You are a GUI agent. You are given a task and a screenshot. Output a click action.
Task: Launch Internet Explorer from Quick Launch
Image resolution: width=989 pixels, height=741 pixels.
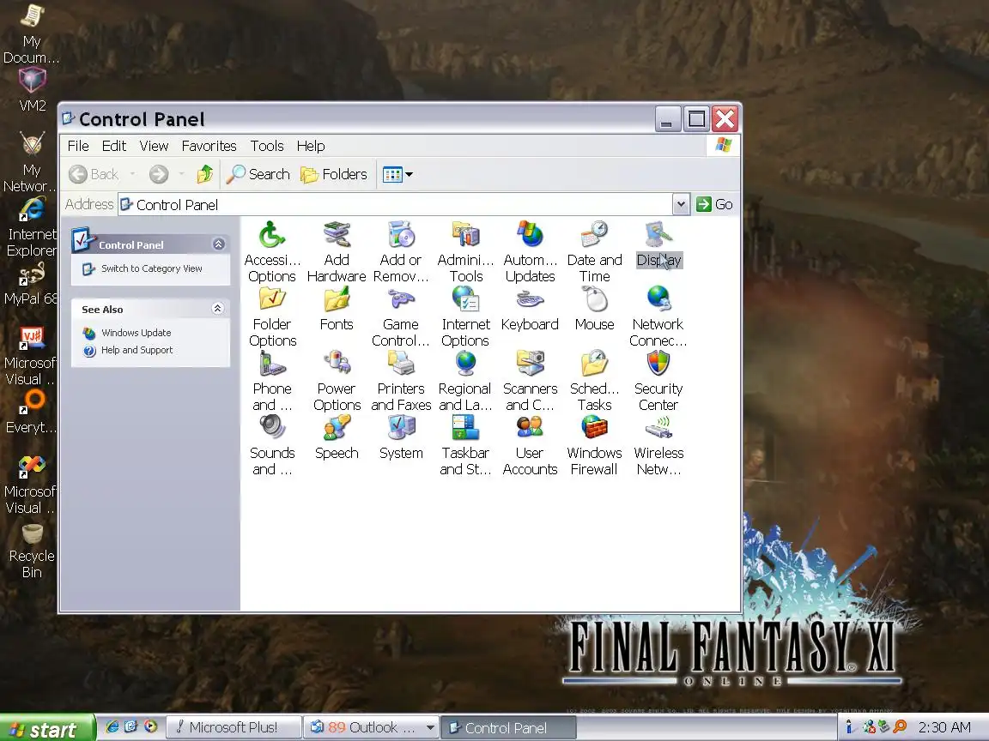112,726
